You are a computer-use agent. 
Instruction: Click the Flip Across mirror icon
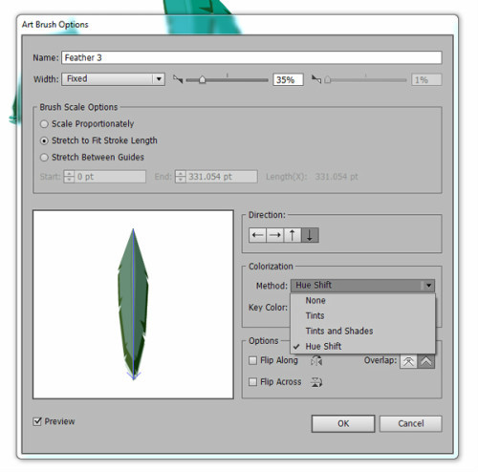click(316, 382)
